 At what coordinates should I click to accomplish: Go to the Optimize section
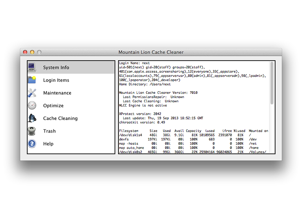pyautogui.click(x=53, y=106)
